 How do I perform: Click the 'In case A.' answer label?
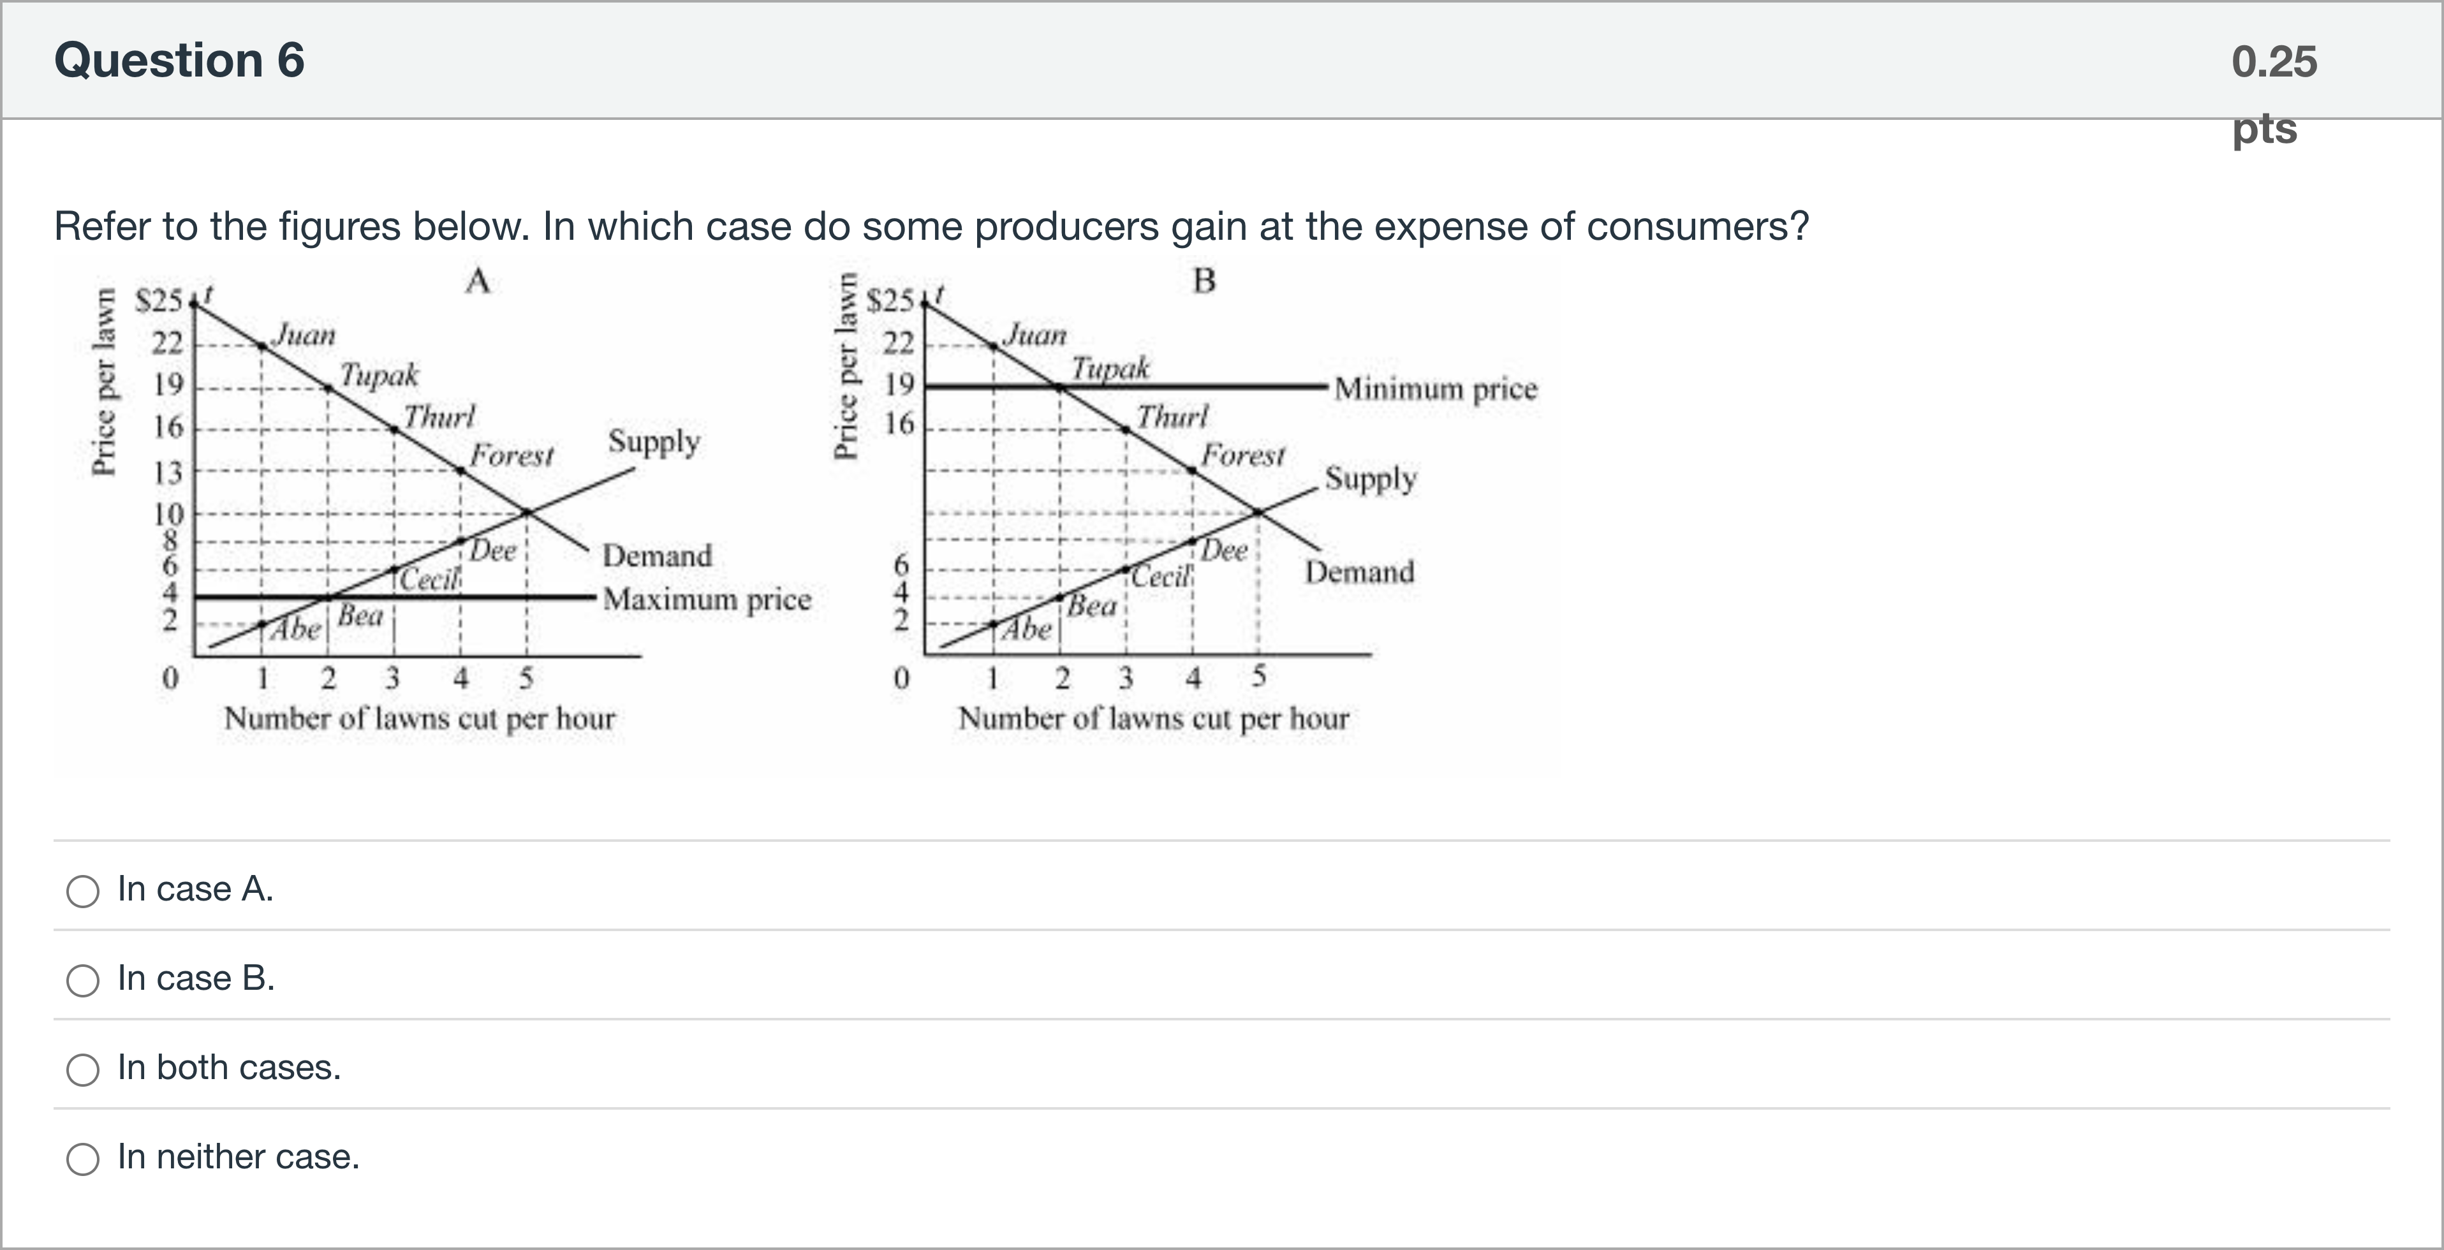click(x=195, y=888)
